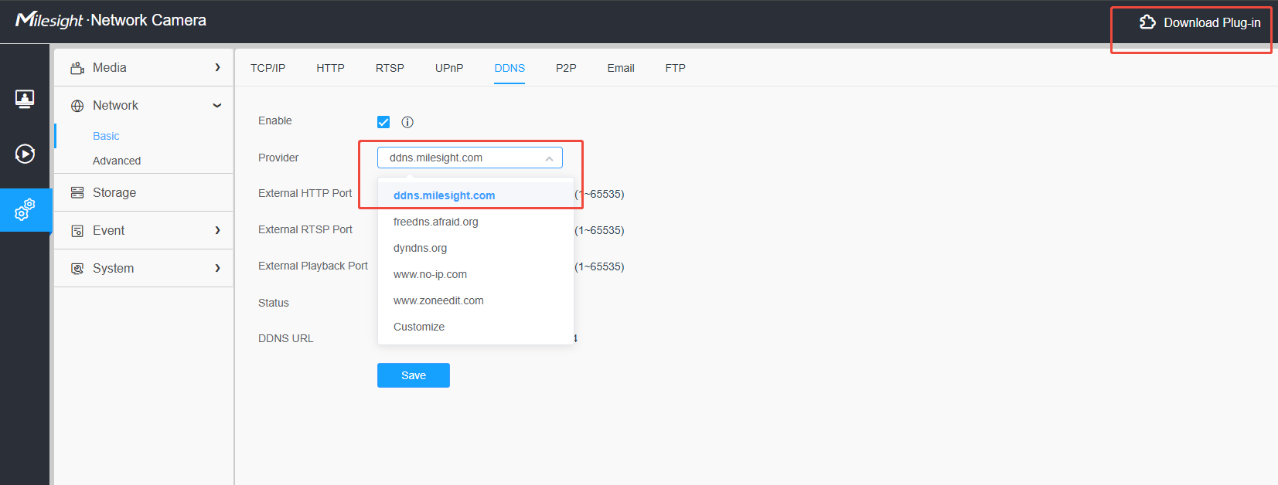The height and width of the screenshot is (485, 1278).
Task: Switch to the Email tab
Action: tap(621, 68)
